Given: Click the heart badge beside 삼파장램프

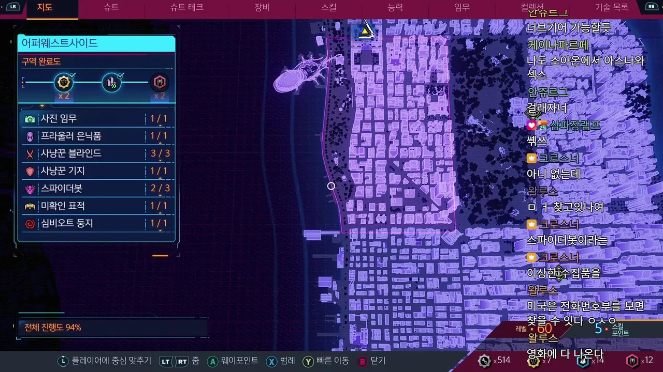Looking at the screenshot, I should (532, 125).
